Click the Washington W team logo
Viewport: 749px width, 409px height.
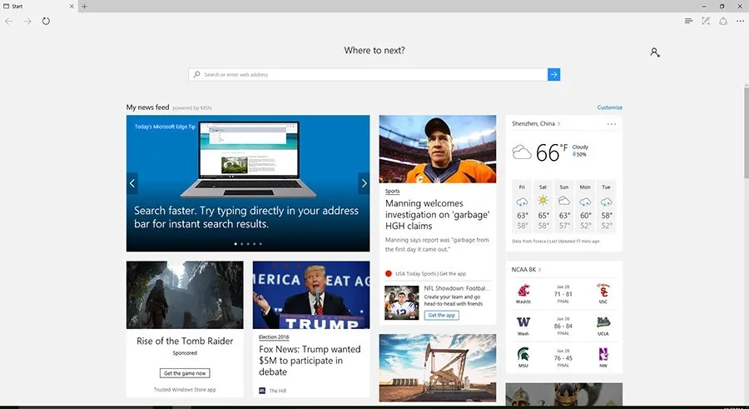tap(523, 322)
